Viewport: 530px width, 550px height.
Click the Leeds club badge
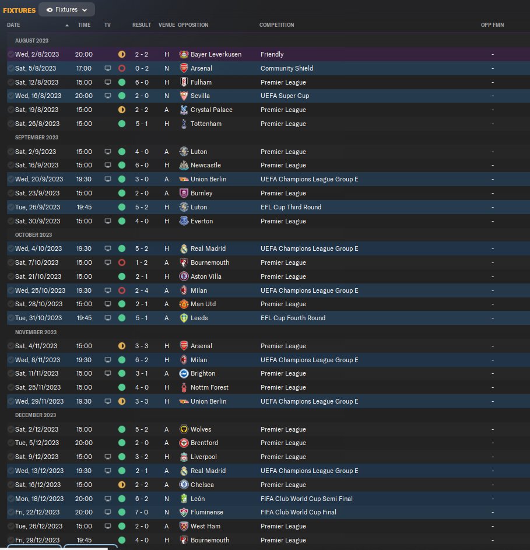pos(184,318)
